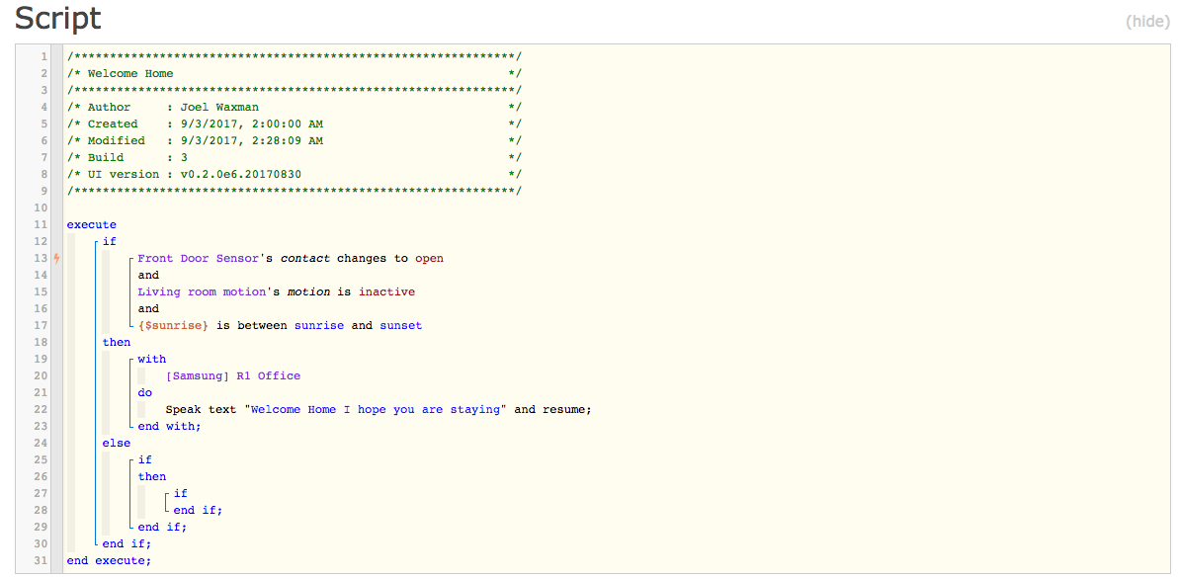Click the lightning bolt icon on line 13
Viewport: 1180px width, 579px height.
click(56, 259)
